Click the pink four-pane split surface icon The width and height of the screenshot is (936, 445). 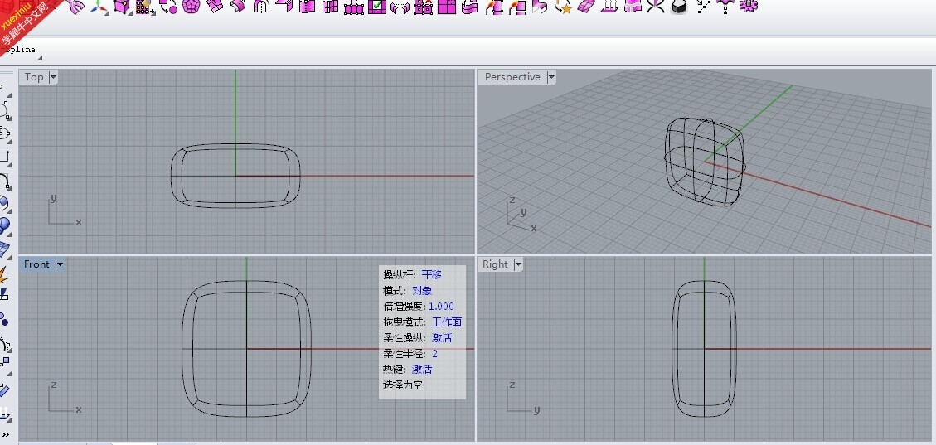[x=448, y=7]
